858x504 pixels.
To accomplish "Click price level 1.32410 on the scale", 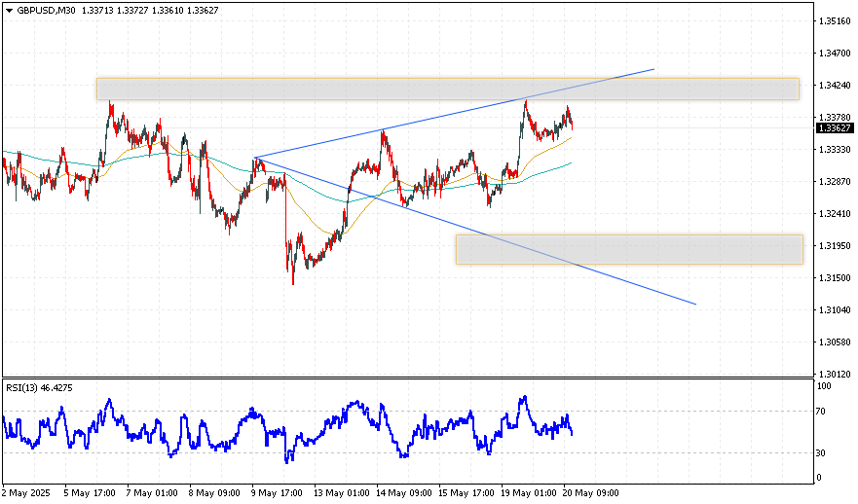I will 835,214.
